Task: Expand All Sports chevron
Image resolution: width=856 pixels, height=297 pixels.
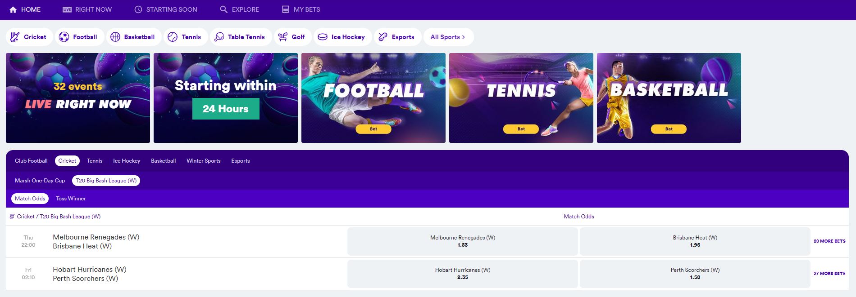Action: [x=463, y=37]
